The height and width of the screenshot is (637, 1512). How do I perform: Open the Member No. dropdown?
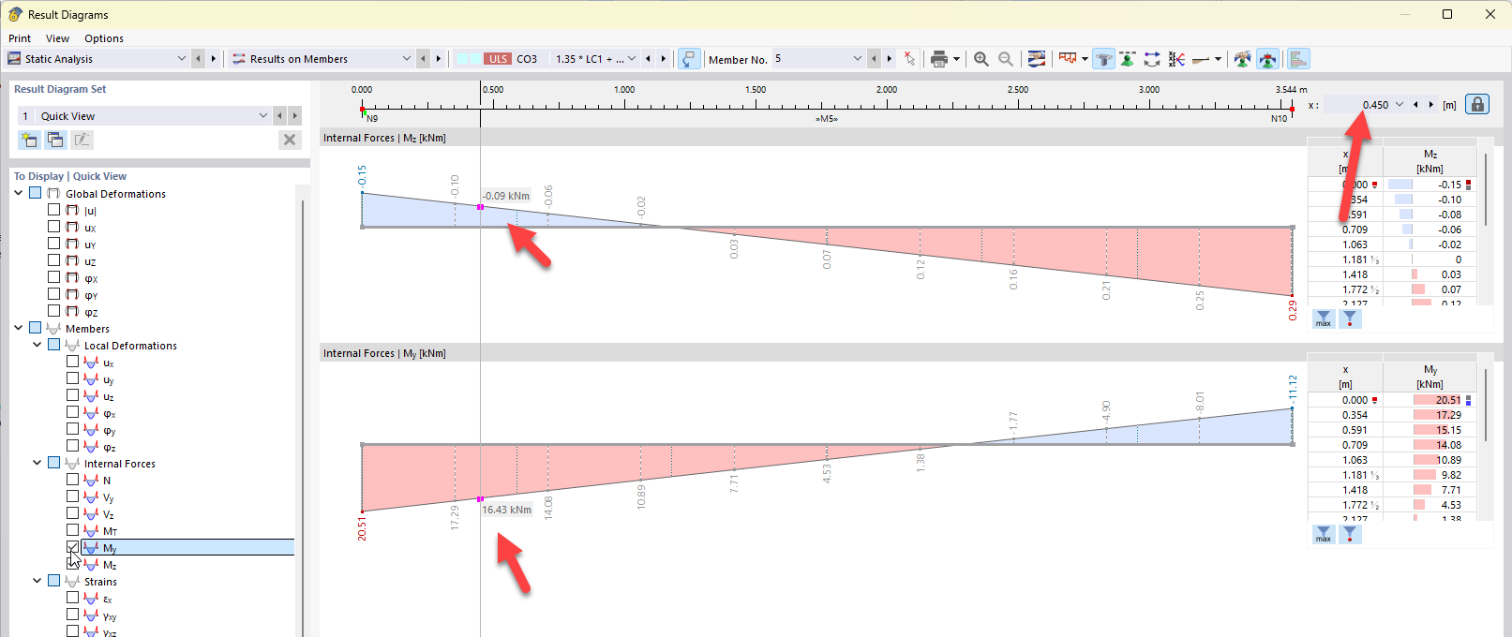pos(857,59)
